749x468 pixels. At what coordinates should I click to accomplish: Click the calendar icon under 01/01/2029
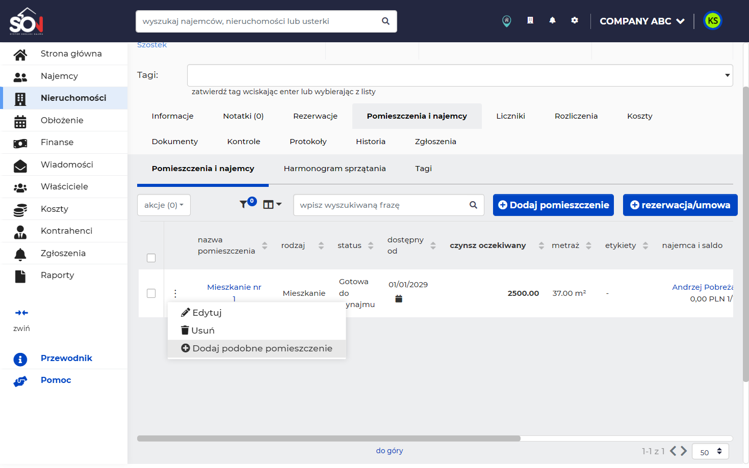399,299
